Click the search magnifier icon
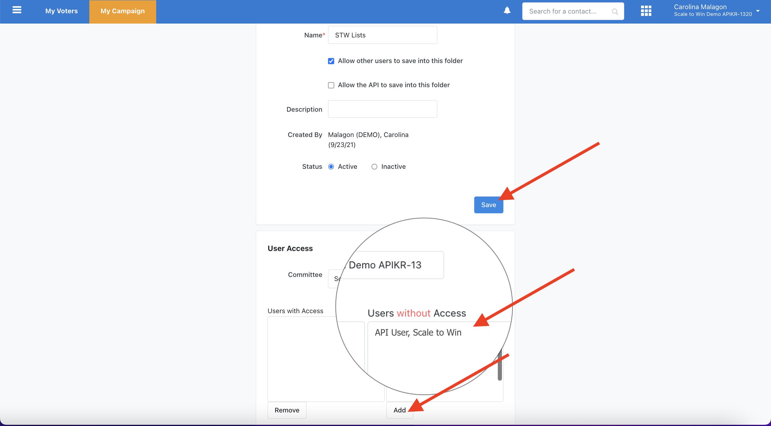This screenshot has height=426, width=771. pyautogui.click(x=615, y=12)
